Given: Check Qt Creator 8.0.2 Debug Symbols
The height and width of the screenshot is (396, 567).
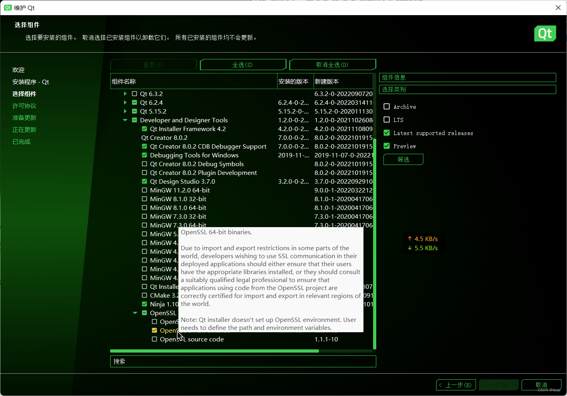Looking at the screenshot, I should [144, 164].
